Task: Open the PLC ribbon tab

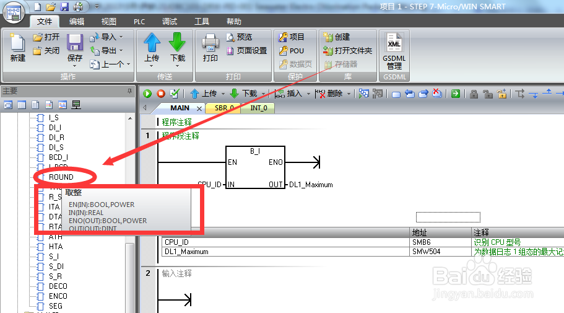Action: (x=139, y=22)
